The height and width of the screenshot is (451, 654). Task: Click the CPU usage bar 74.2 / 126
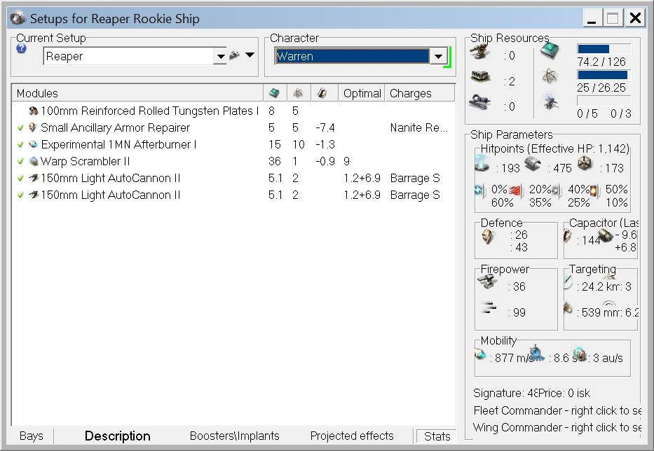tap(604, 49)
